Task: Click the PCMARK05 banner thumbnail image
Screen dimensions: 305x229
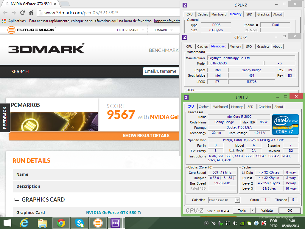Action: click(x=54, y=122)
